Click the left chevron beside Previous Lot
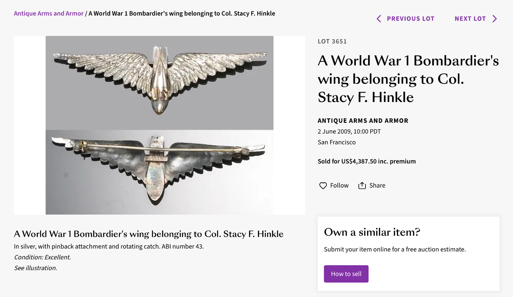Viewport: 513px width, 297px height. [379, 19]
